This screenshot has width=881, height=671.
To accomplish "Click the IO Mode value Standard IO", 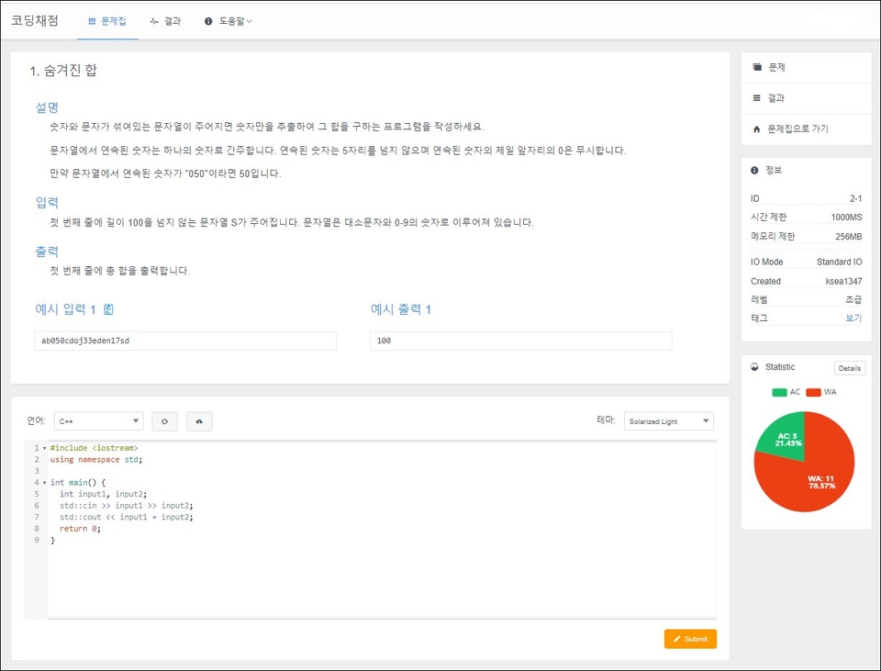I will (839, 262).
